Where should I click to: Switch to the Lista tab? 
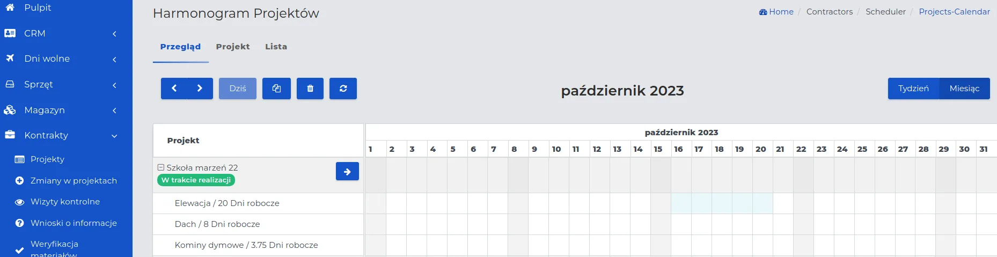click(276, 47)
